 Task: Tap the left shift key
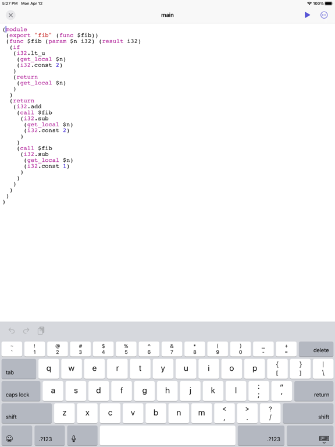[27, 413]
